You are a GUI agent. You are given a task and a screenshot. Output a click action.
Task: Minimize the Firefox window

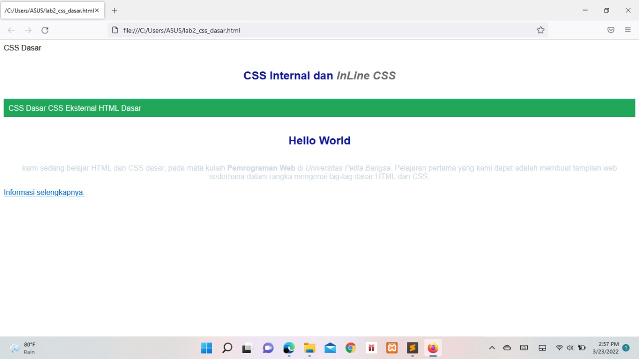(585, 10)
